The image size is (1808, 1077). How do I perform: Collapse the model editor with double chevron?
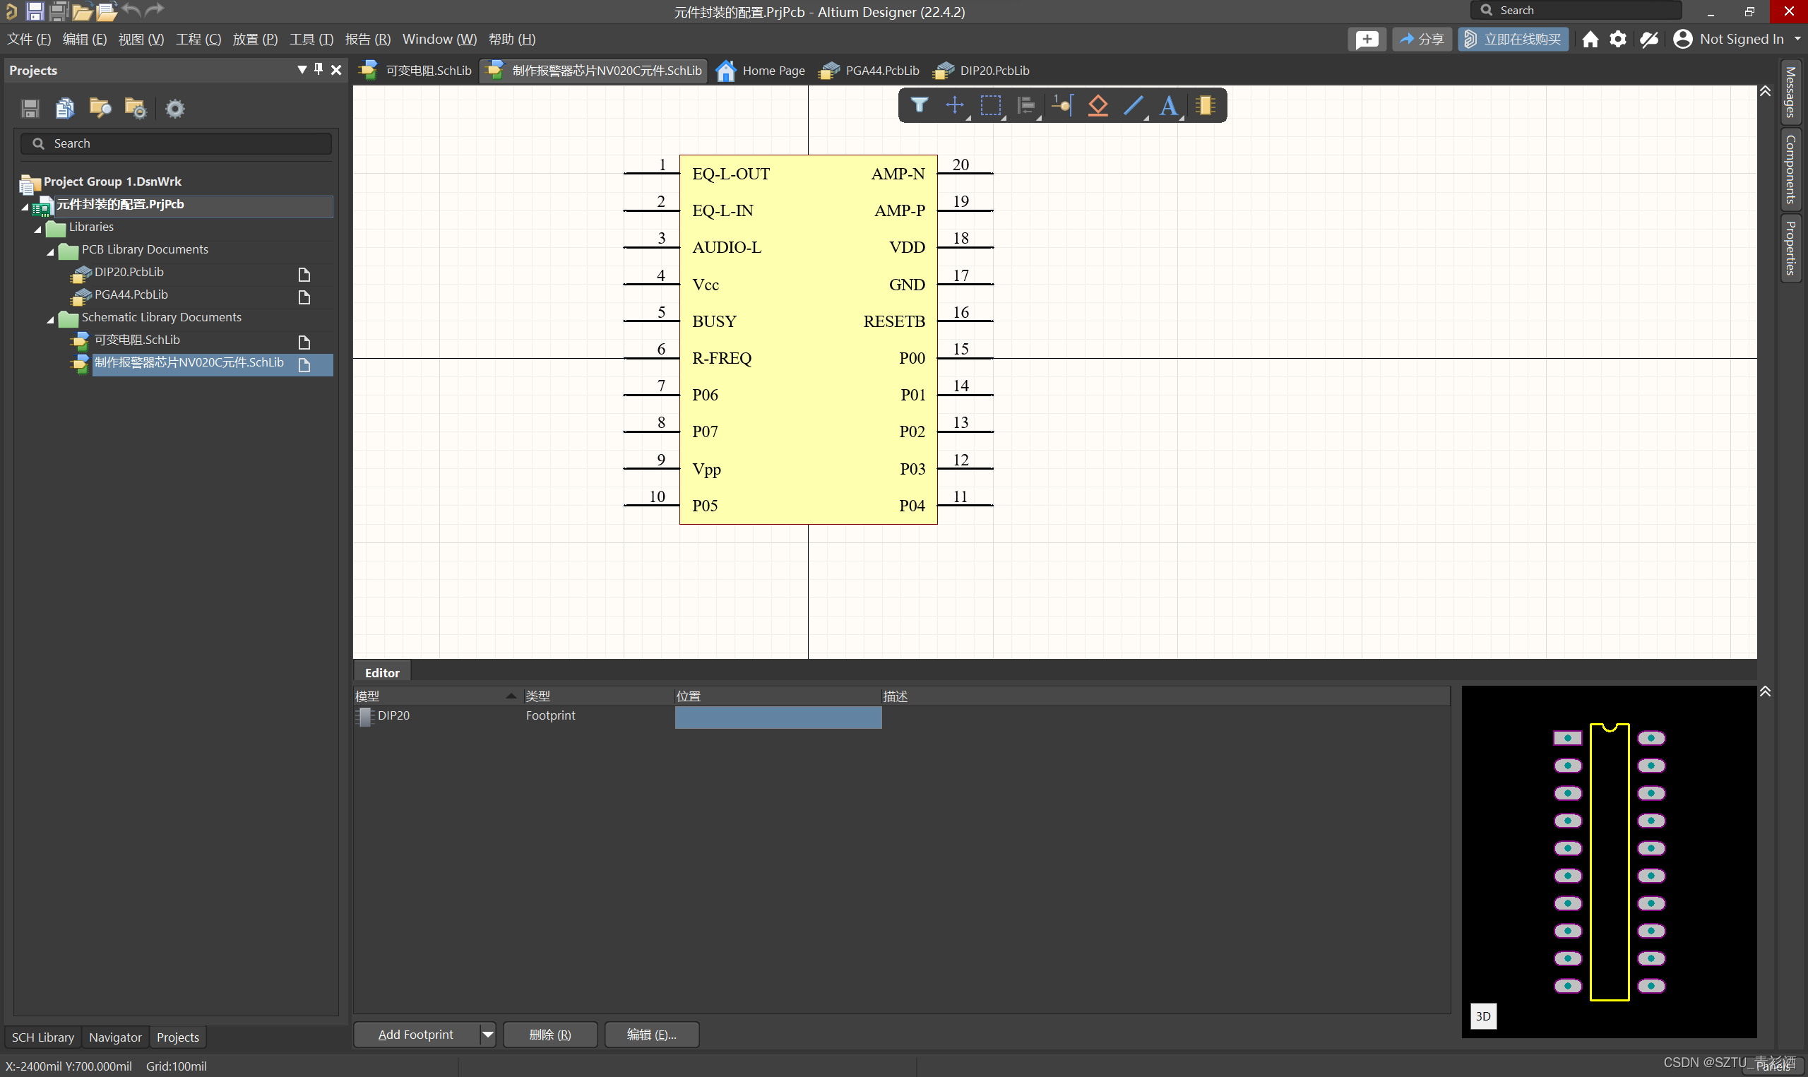pyautogui.click(x=1765, y=691)
